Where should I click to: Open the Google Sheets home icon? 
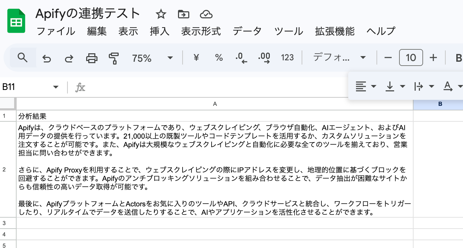point(16,21)
